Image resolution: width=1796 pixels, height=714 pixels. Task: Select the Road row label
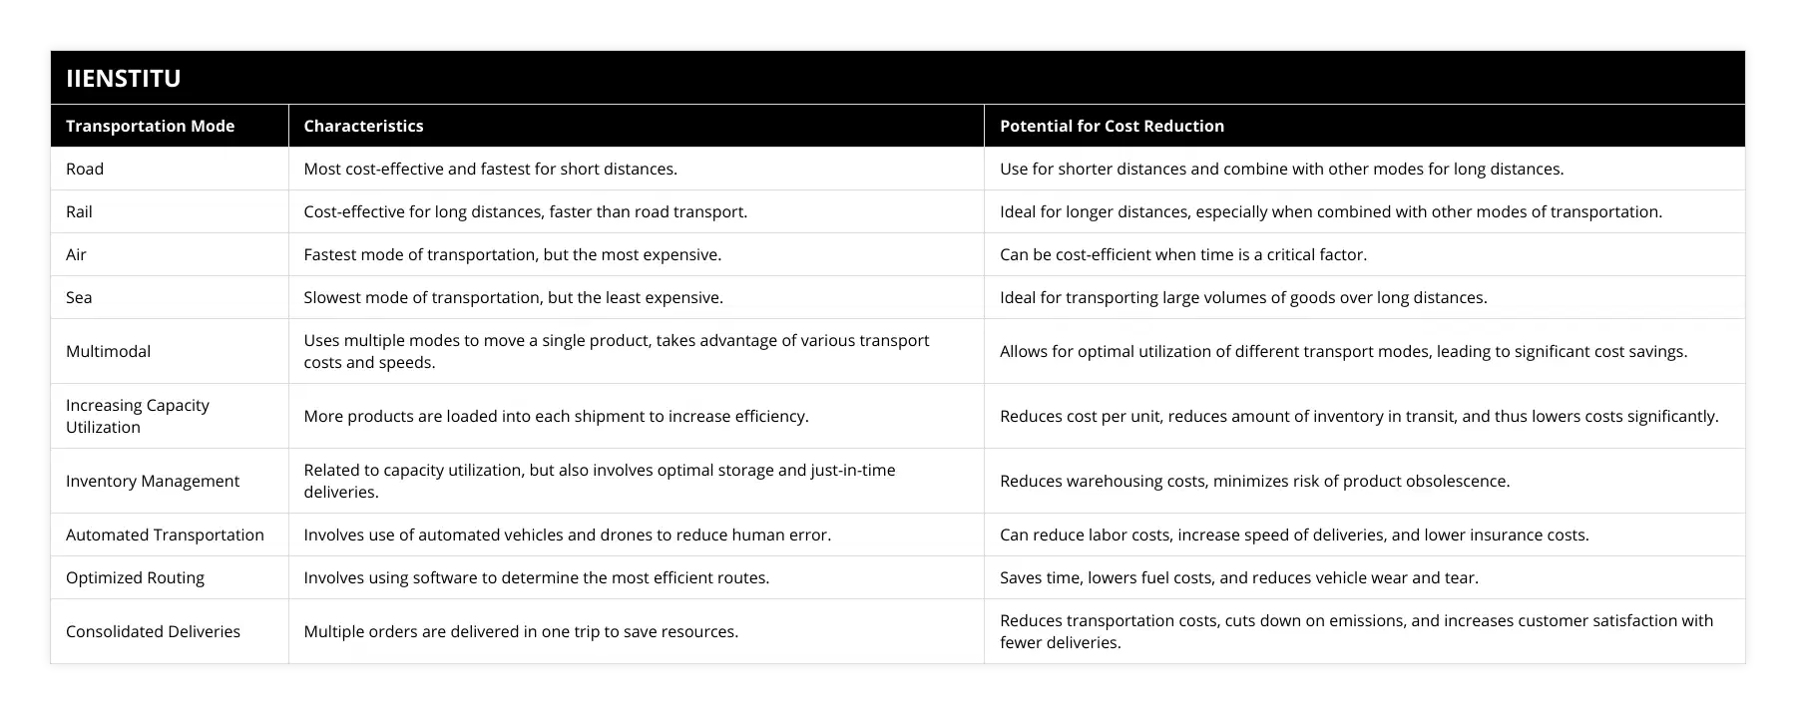pyautogui.click(x=85, y=169)
